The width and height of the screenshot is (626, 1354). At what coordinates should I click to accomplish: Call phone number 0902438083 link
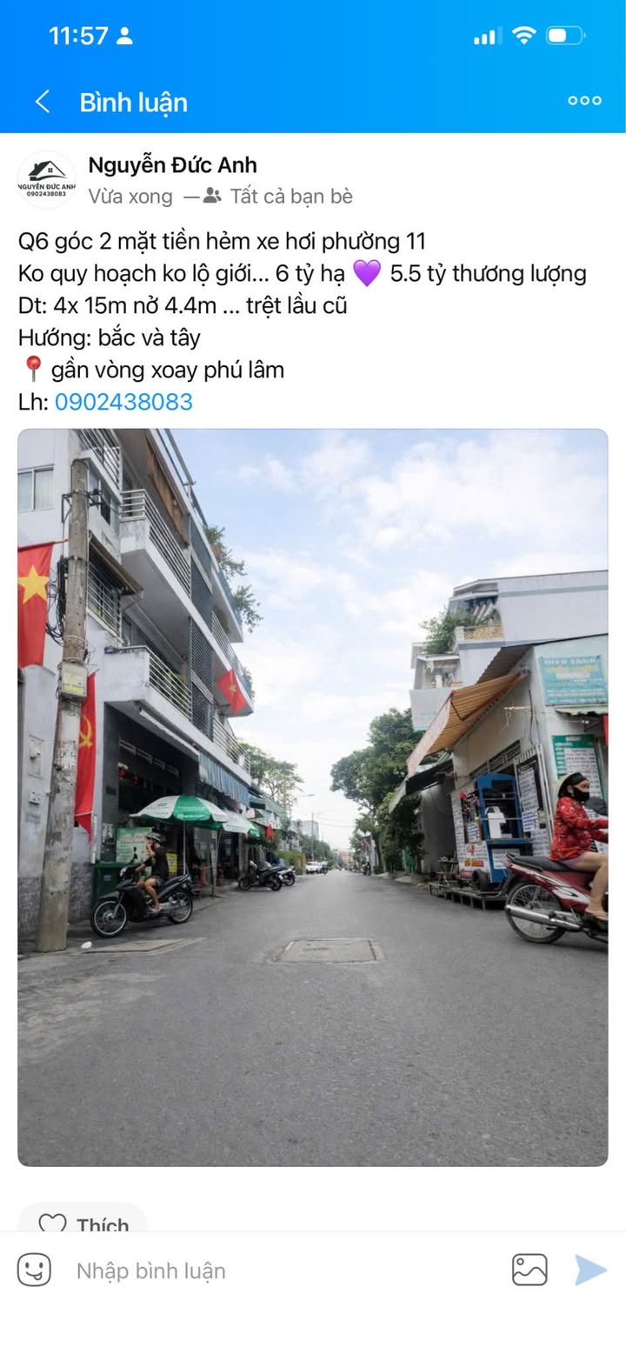(123, 402)
